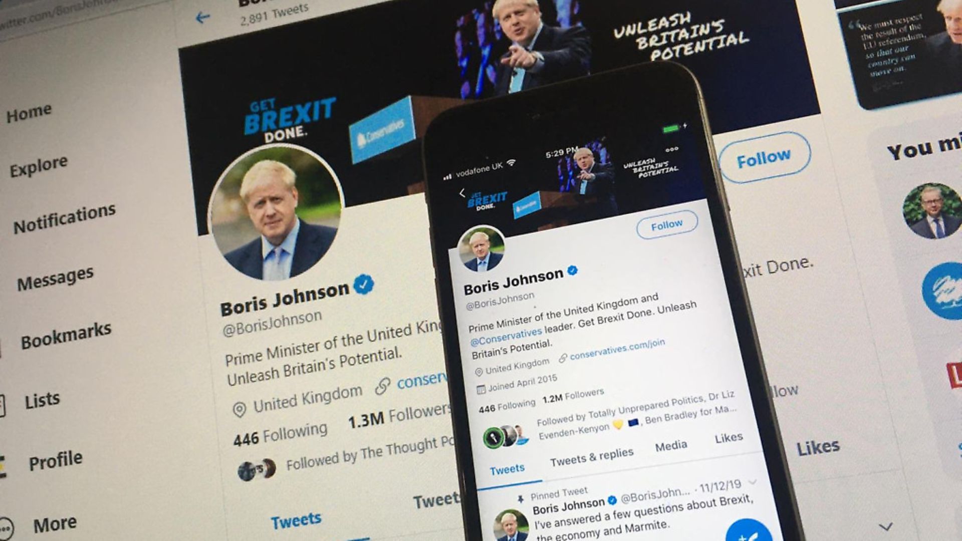Open the conservatives.com/join link
The height and width of the screenshot is (541, 962).
click(617, 349)
